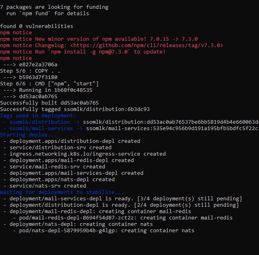Click the blue 'ssomlk/mail-services ->' tag entry

click(43, 128)
